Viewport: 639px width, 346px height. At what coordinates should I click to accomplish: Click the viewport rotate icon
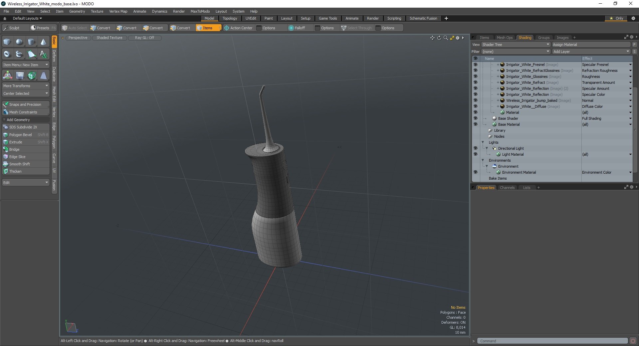point(439,38)
